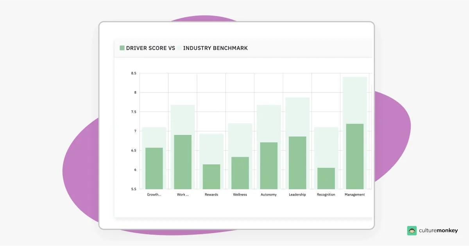Click the DRIVER SCORE VS legend label
This screenshot has width=469, height=246.
point(150,48)
